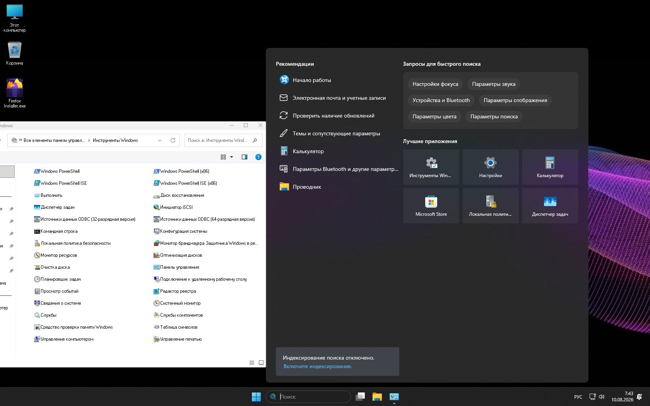Click the Инструменты Windows breadcrumb in address bar
650x406 pixels.
coord(115,140)
